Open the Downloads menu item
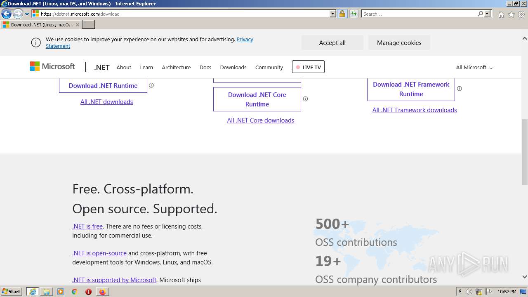 click(x=233, y=67)
